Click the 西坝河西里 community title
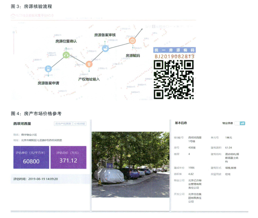This screenshot has height=218, width=258. coord(22,124)
